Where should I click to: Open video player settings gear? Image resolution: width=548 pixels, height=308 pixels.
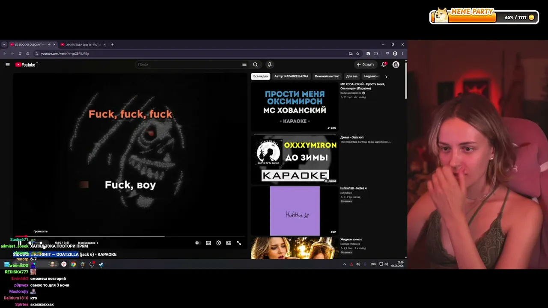(218, 243)
